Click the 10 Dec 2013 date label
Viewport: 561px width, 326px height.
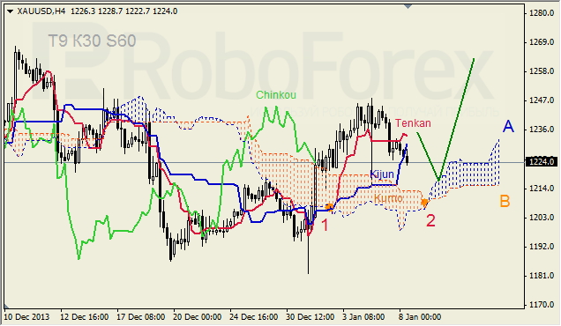coord(26,317)
